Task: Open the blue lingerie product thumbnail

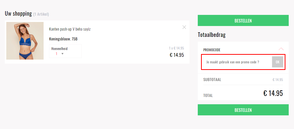Action: pyautogui.click(x=25, y=41)
